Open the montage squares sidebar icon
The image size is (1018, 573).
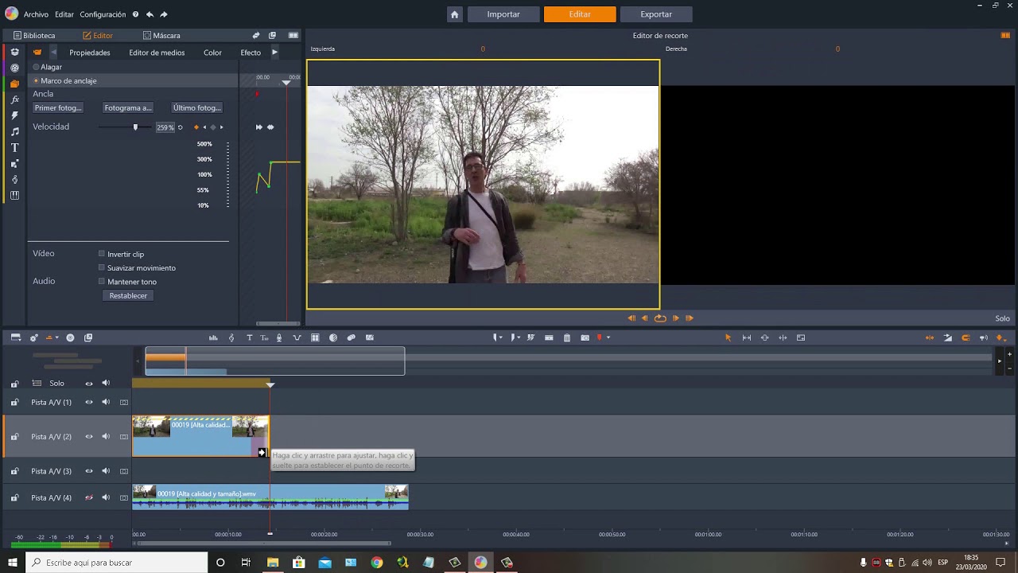pyautogui.click(x=14, y=163)
